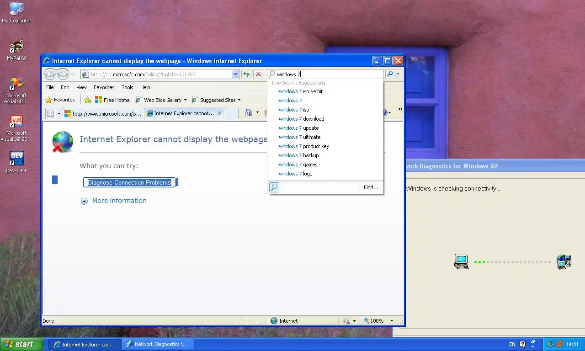Click the Find... button in search dropdown
Screen dimensions: 585x351
pyautogui.click(x=371, y=187)
